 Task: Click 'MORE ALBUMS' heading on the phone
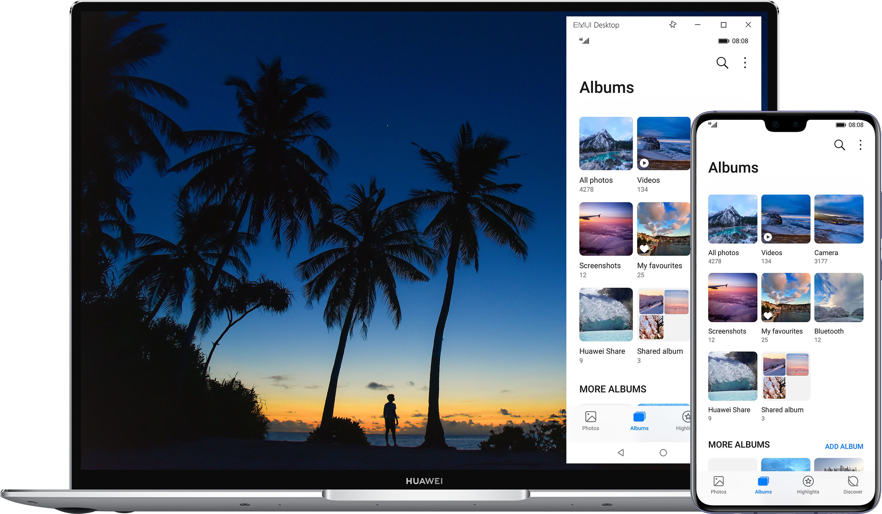coord(739,445)
